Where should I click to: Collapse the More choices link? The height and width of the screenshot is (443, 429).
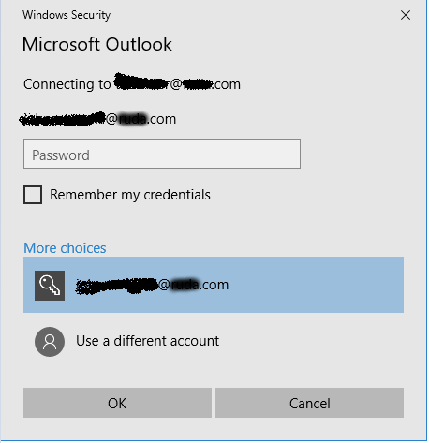pos(65,248)
